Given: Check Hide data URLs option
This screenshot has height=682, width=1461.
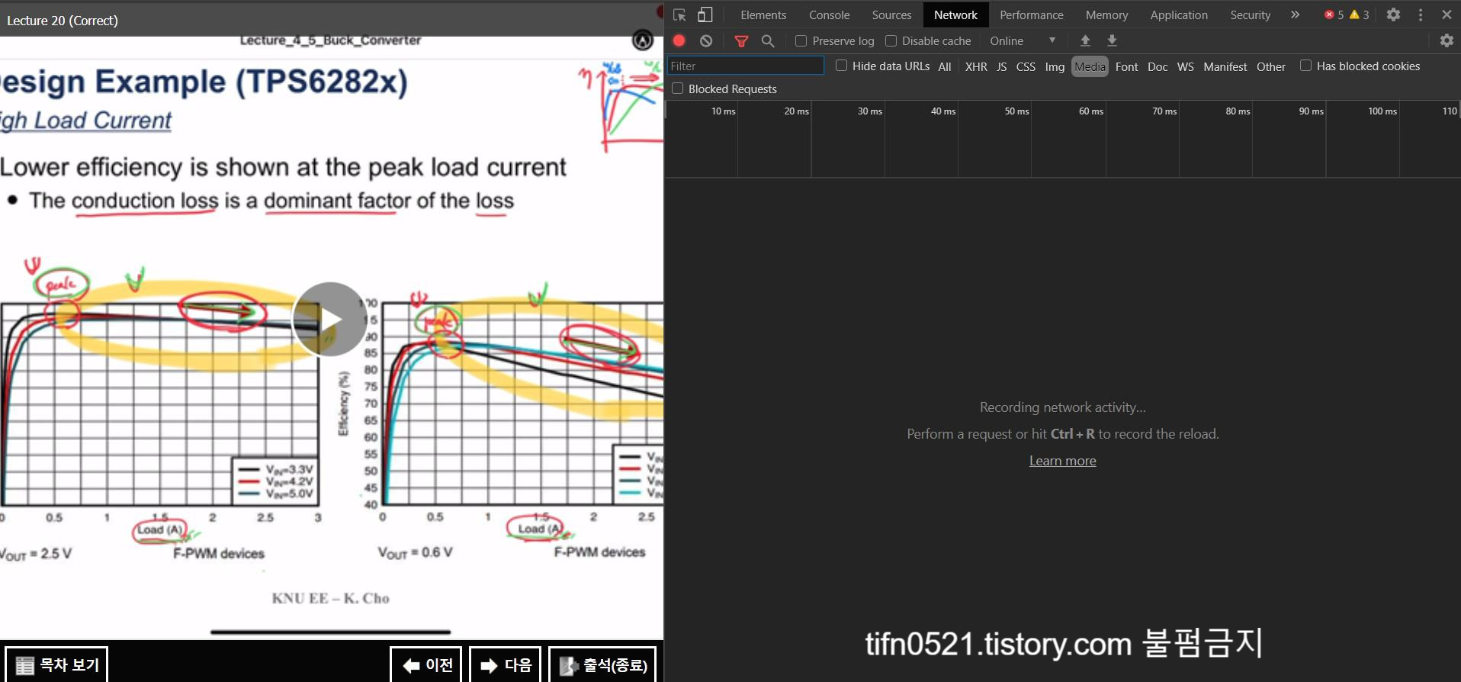Looking at the screenshot, I should [841, 66].
